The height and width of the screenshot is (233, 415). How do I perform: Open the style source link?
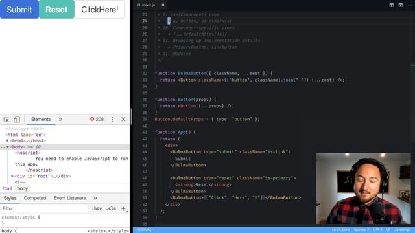pyautogui.click(x=108, y=230)
